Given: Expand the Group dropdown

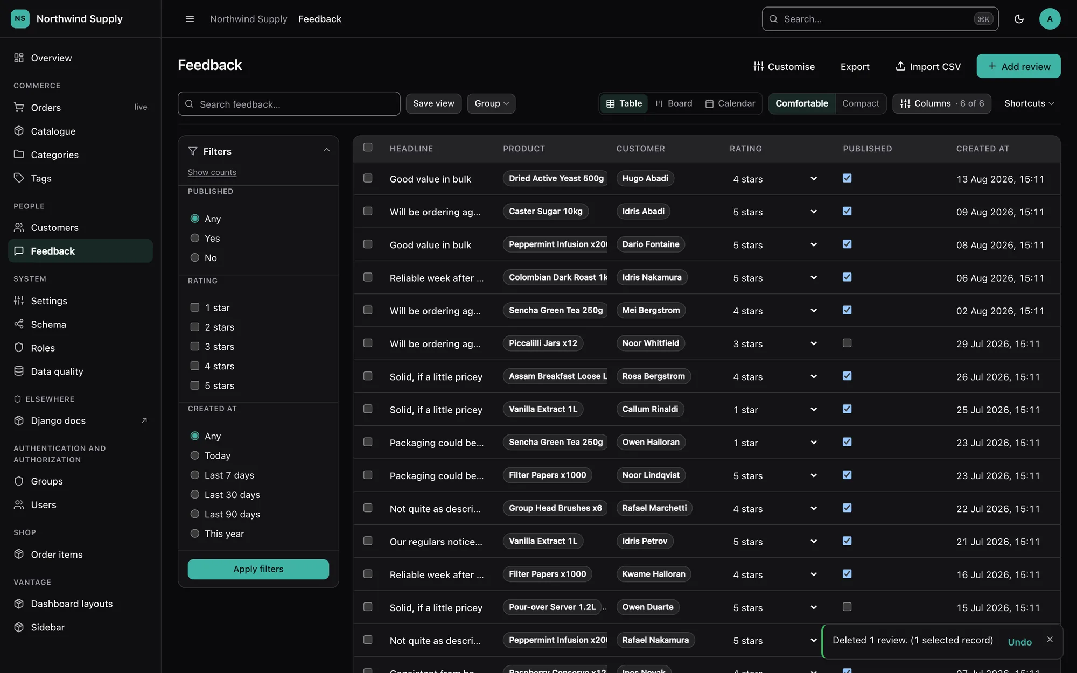Looking at the screenshot, I should coord(491,103).
